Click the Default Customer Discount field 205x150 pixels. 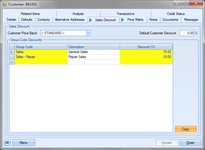click(x=187, y=33)
